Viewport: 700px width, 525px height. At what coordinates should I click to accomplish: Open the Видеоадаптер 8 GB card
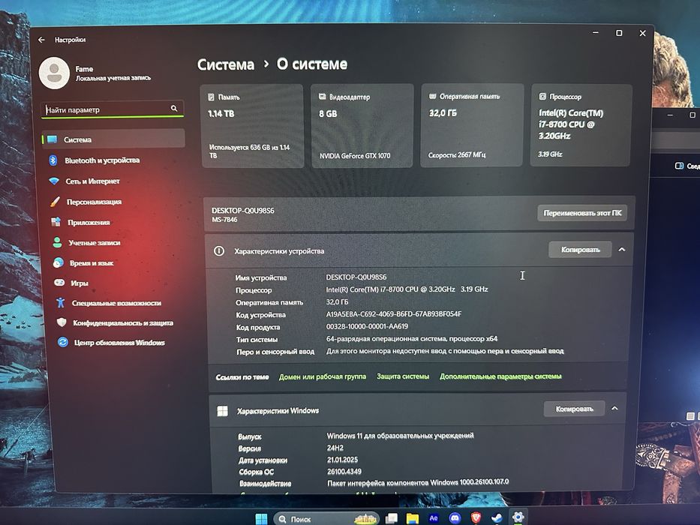pyautogui.click(x=362, y=126)
